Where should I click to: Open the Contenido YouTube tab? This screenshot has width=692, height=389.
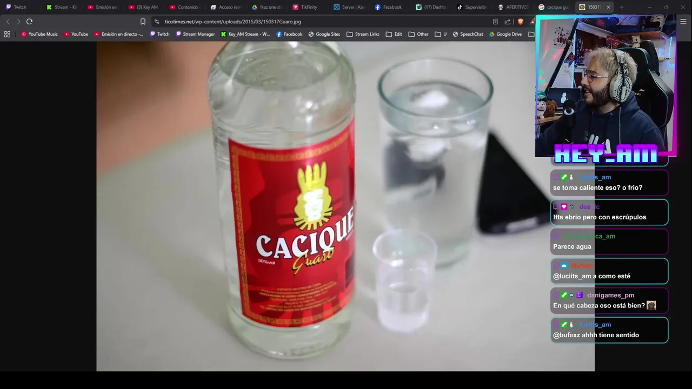pos(184,7)
